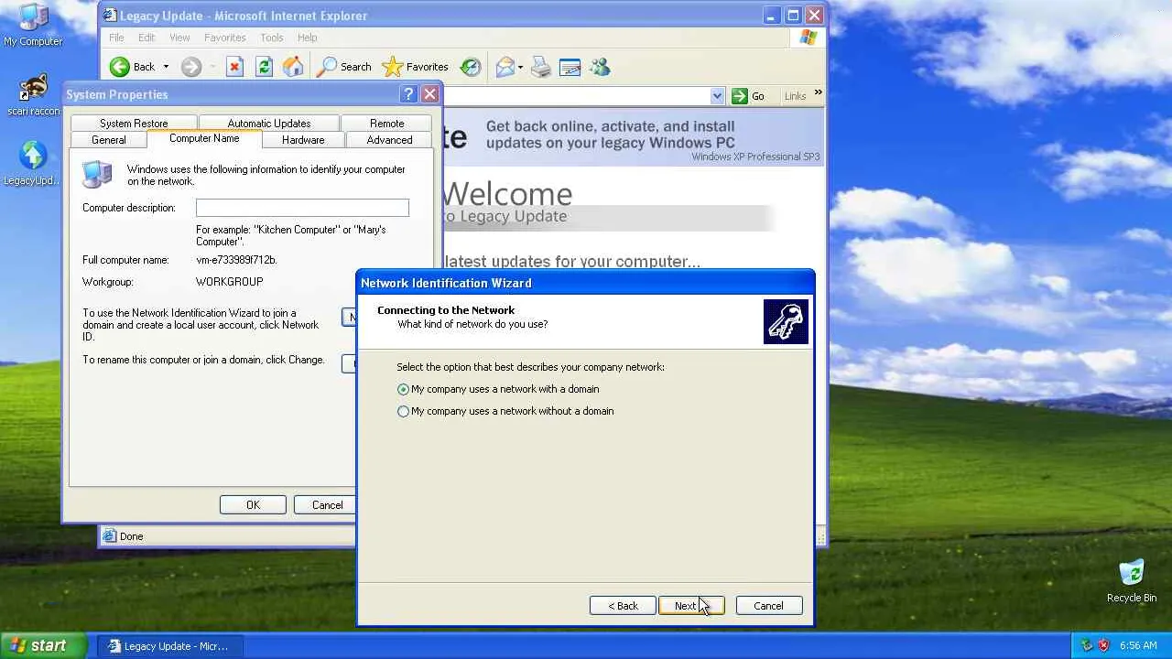Viewport: 1172px width, 659px height.
Task: Click the 'Done' status bar text
Action: pos(131,536)
